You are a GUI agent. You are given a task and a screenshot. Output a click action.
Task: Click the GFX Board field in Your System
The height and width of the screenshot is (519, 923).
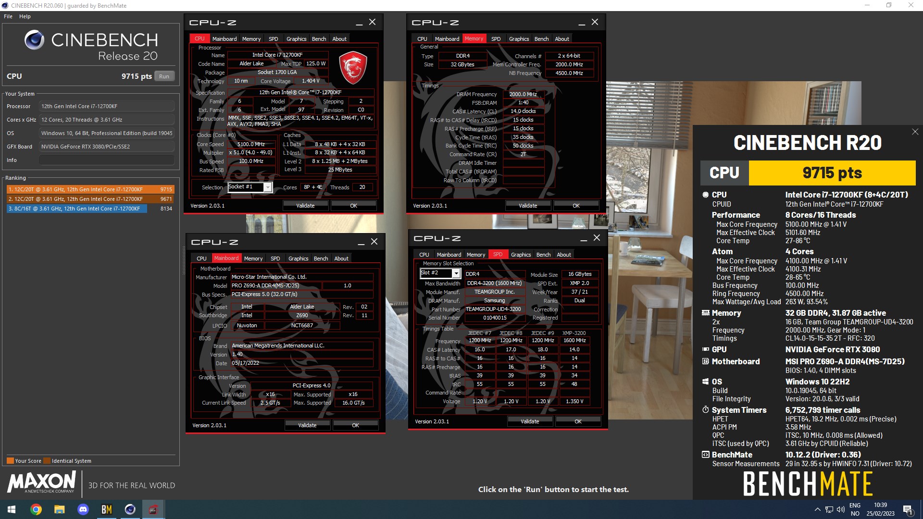(x=107, y=147)
